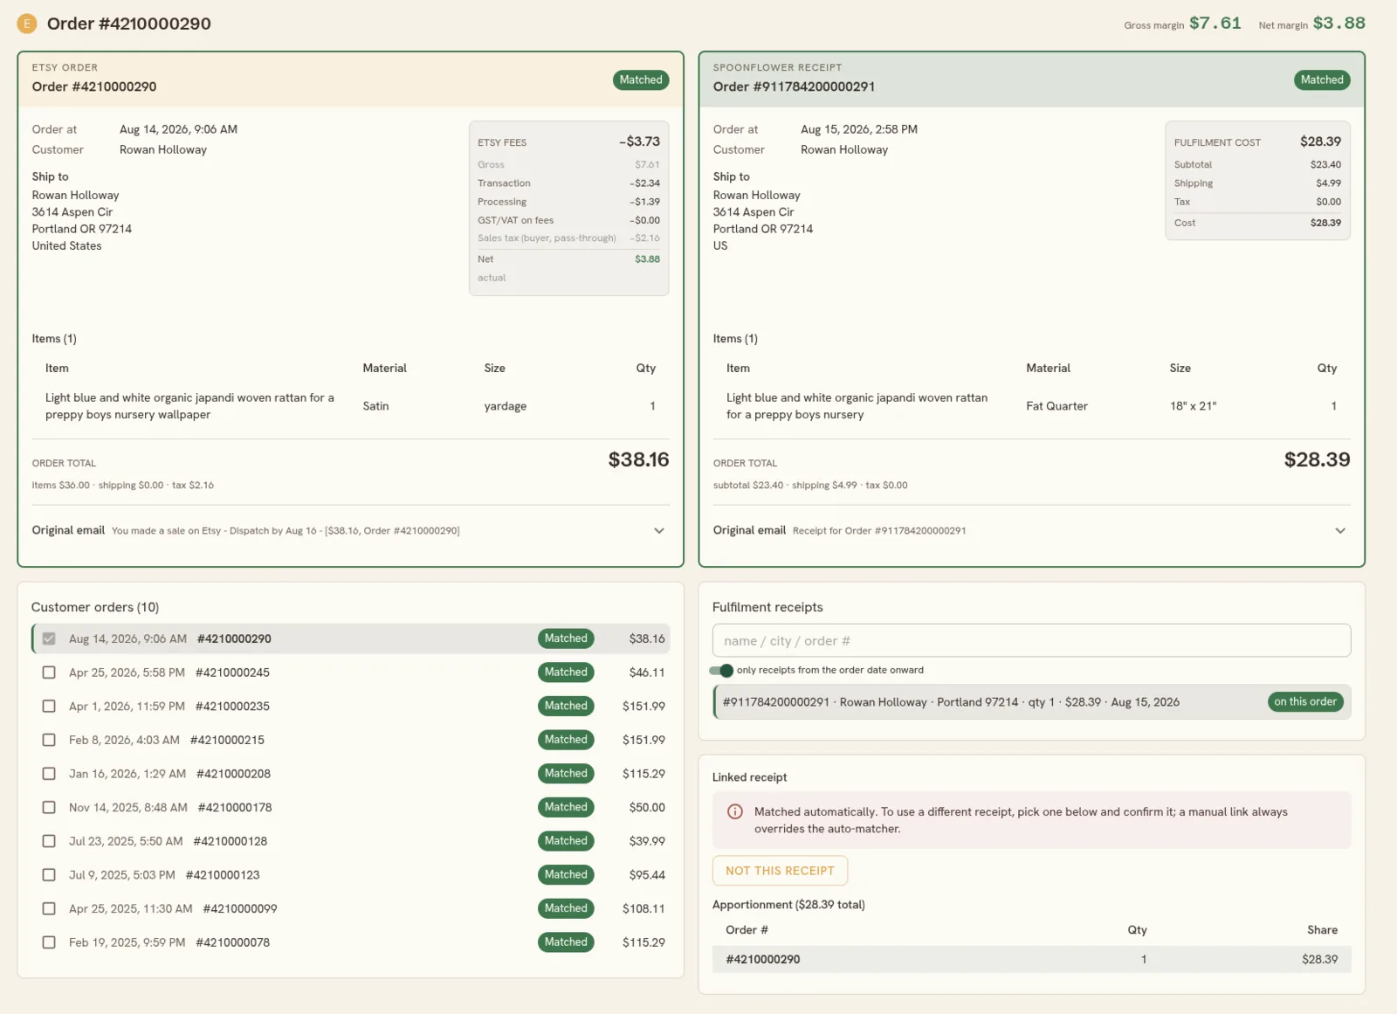Open customer order row dated Apr 1, 2026

click(351, 706)
